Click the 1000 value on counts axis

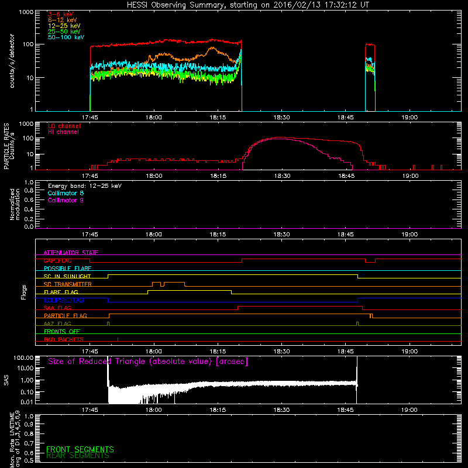26,12
